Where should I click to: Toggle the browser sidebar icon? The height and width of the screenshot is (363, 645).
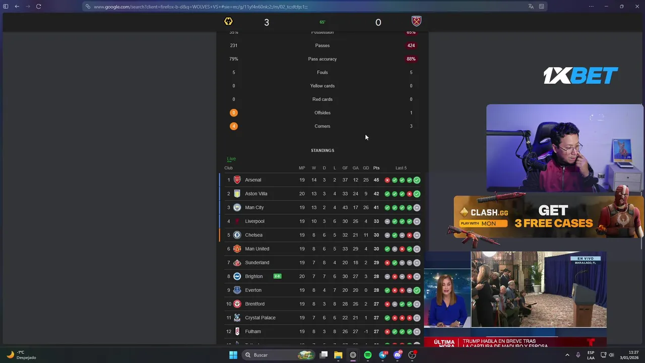[6, 7]
